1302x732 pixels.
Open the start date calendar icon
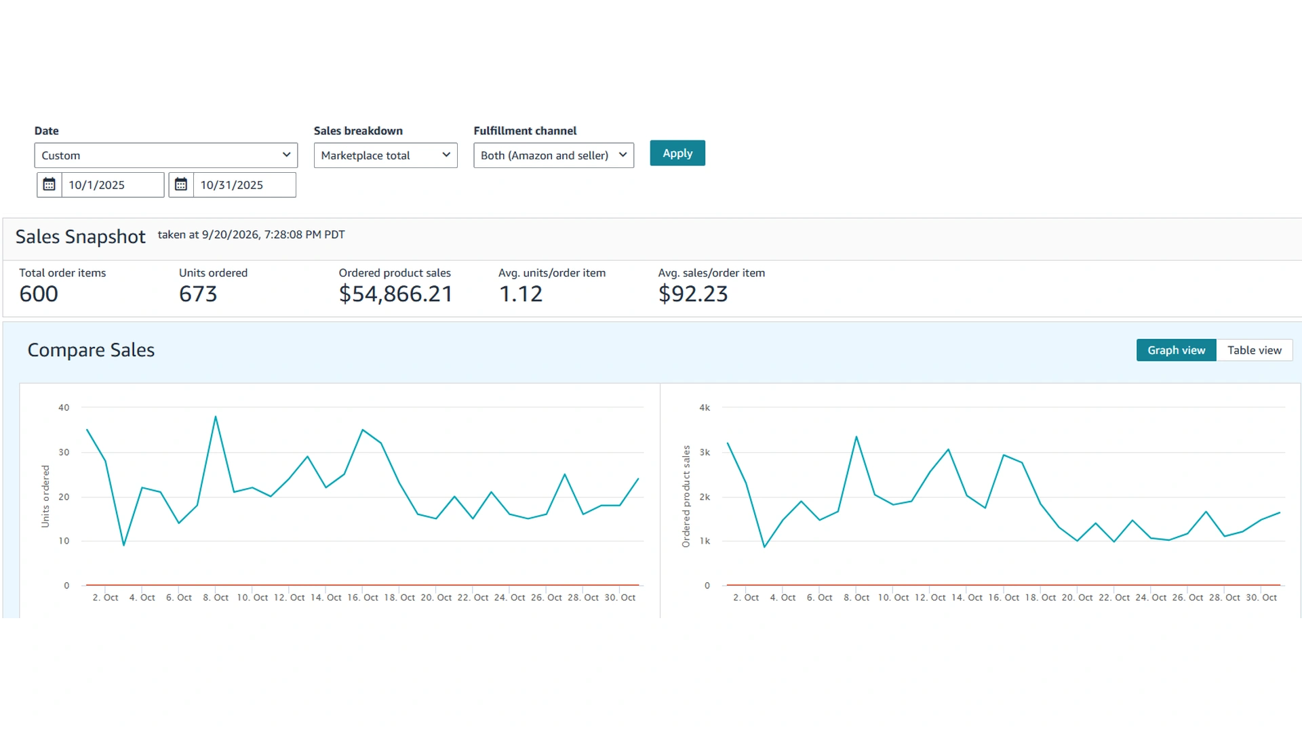(49, 184)
